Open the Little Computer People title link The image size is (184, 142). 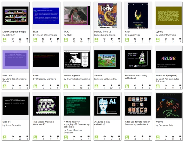[14, 31]
